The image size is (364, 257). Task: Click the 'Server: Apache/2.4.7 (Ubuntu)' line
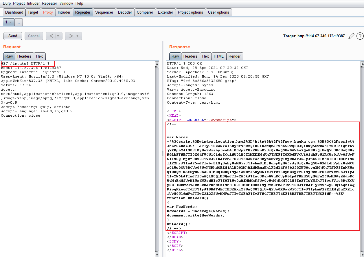pos(201,72)
